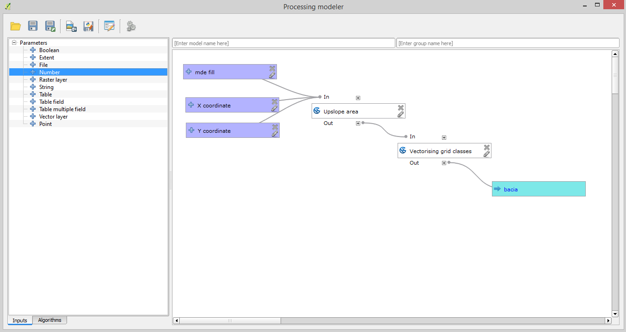Click the Save model as icon
This screenshot has width=626, height=332.
(50, 26)
